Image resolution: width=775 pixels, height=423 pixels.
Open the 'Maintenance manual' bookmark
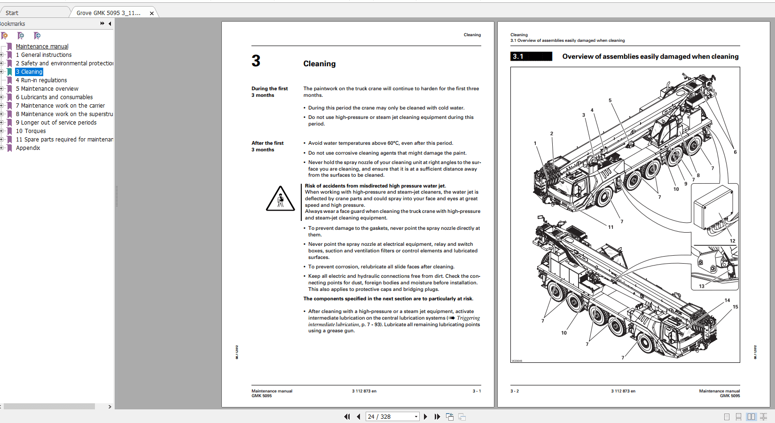tap(42, 46)
